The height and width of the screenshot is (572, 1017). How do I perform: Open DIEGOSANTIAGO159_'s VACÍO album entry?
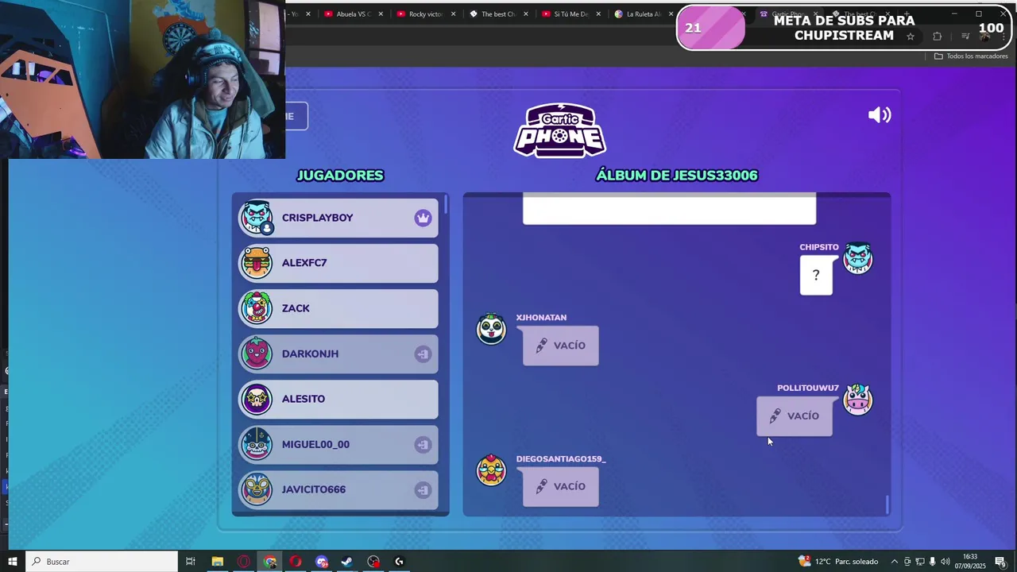pyautogui.click(x=561, y=486)
